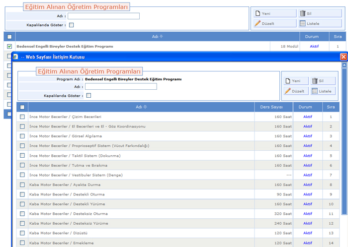Toggle Kapalılarıda Göster checkbox in the dialog
The image size is (348, 247).
click(88, 96)
